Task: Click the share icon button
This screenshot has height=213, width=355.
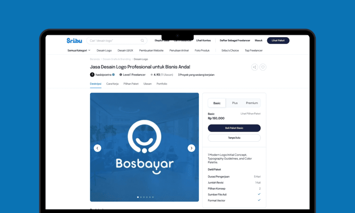Action: pyautogui.click(x=254, y=67)
